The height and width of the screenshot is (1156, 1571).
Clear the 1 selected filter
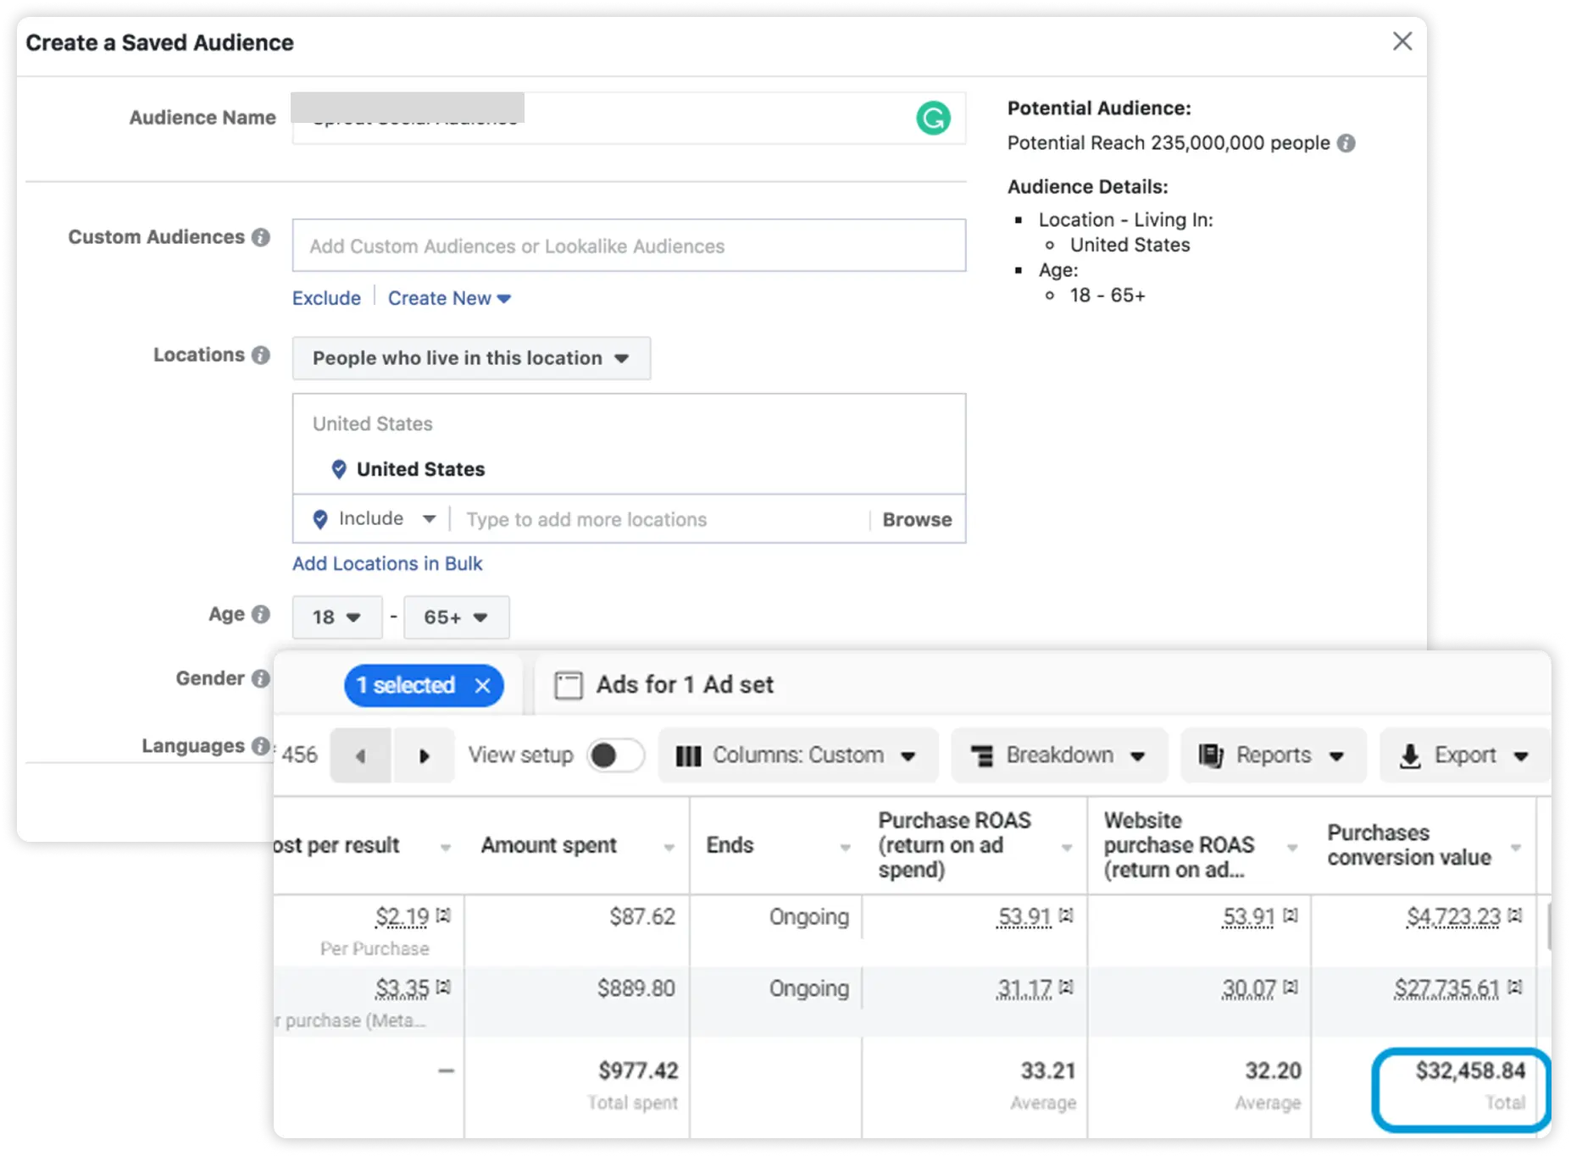(x=483, y=685)
